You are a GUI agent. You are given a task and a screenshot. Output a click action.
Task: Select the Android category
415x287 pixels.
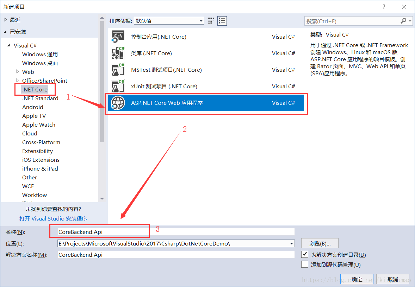coord(32,107)
